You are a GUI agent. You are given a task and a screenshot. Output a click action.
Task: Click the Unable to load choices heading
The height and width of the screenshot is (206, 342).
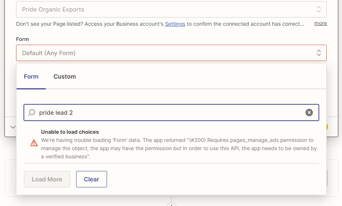tap(70, 132)
